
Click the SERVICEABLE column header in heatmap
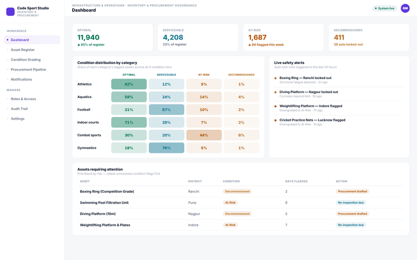(167, 75)
